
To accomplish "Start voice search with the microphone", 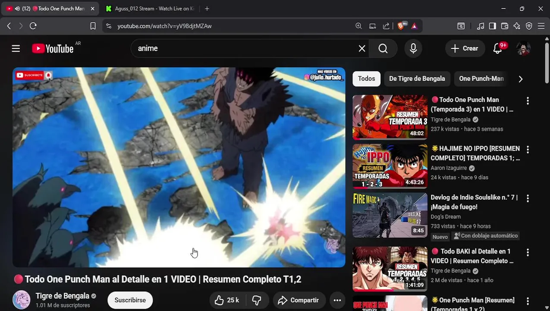I will pos(413,48).
